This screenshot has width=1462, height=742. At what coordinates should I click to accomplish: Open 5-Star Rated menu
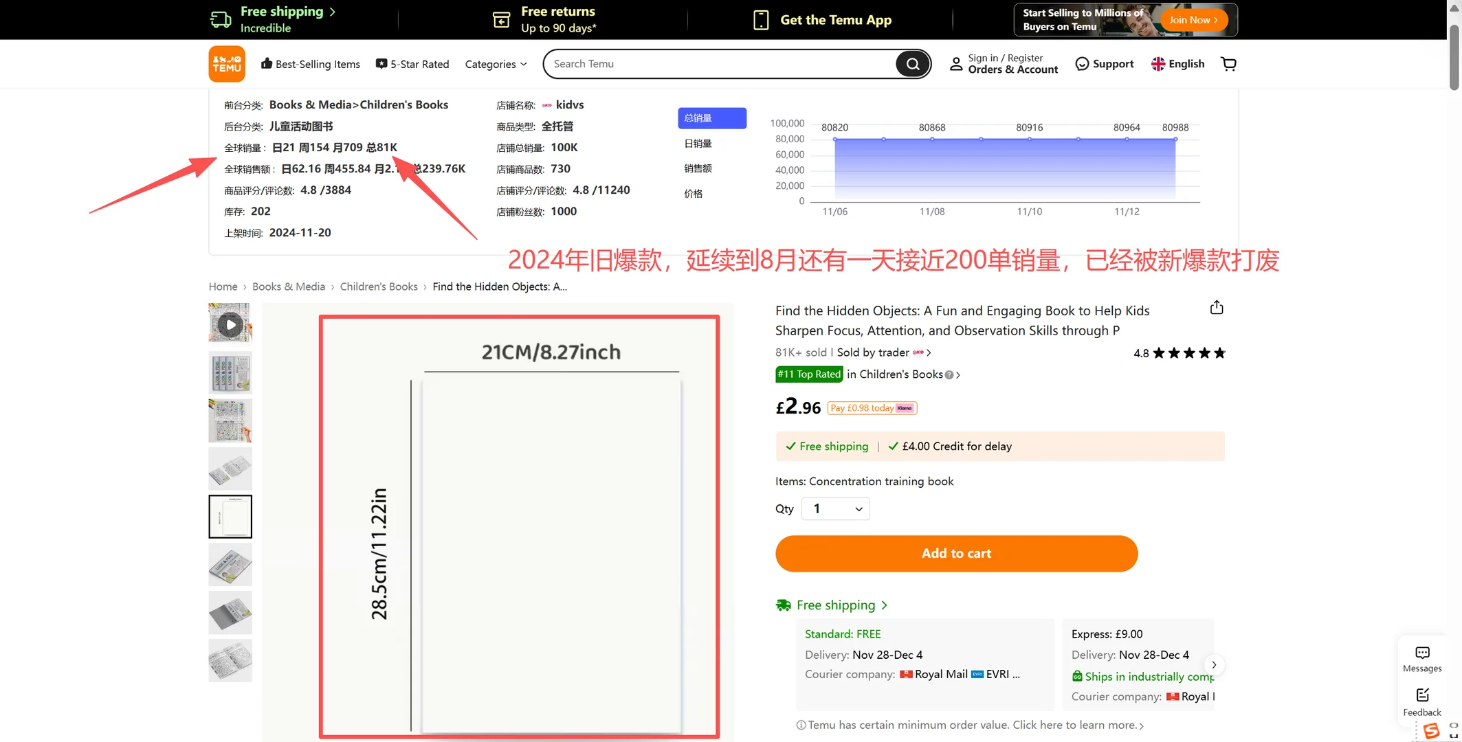point(412,64)
